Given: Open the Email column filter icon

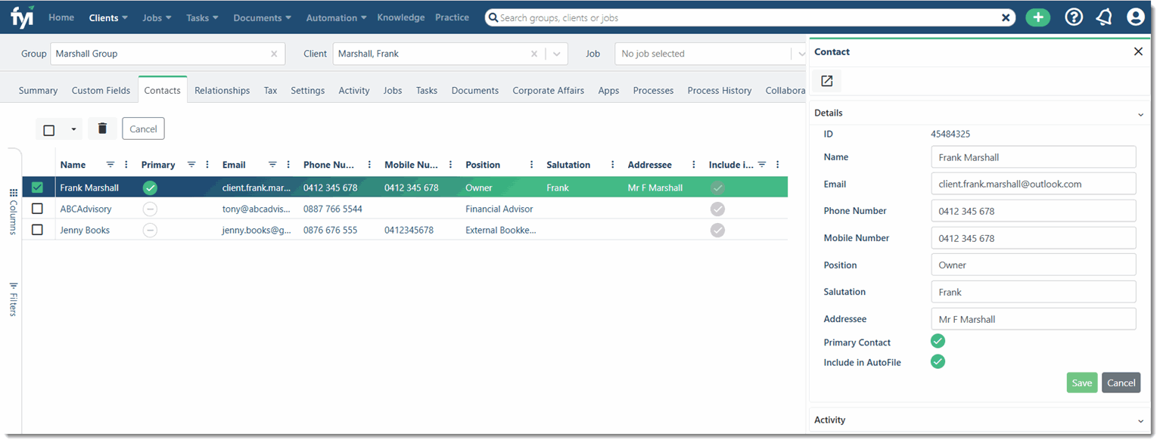Looking at the screenshot, I should (x=272, y=165).
